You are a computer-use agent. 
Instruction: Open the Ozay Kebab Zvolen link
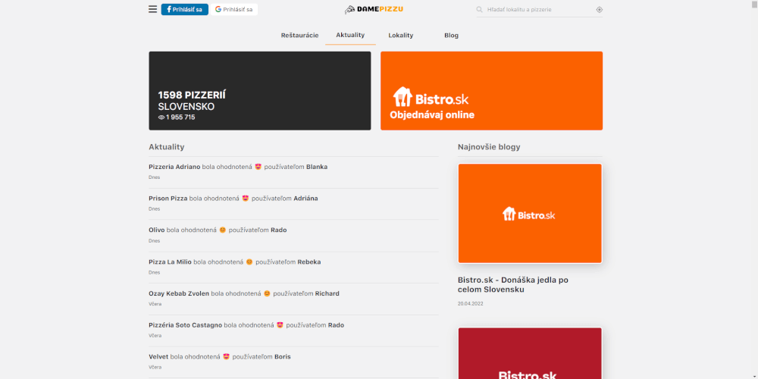pyautogui.click(x=179, y=293)
